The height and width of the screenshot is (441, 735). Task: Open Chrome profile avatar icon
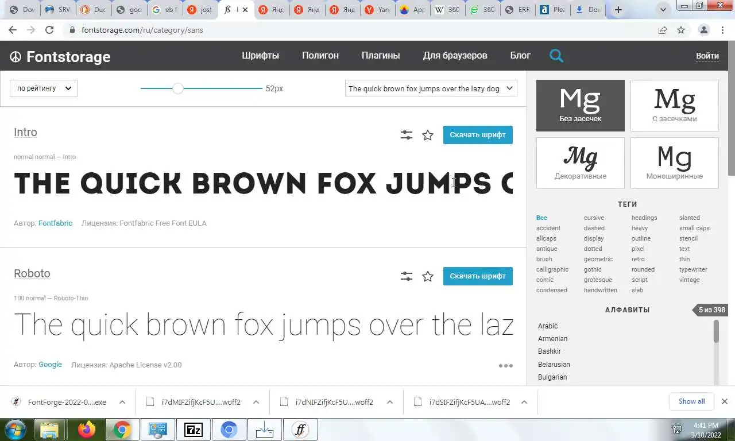tap(703, 30)
